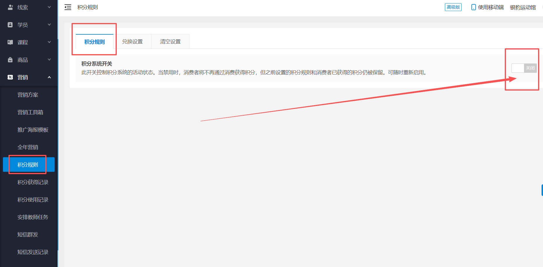Screen dimensions: 543x267
Task: Click the mobile phone icon next to 使用移动端
Action: point(473,7)
